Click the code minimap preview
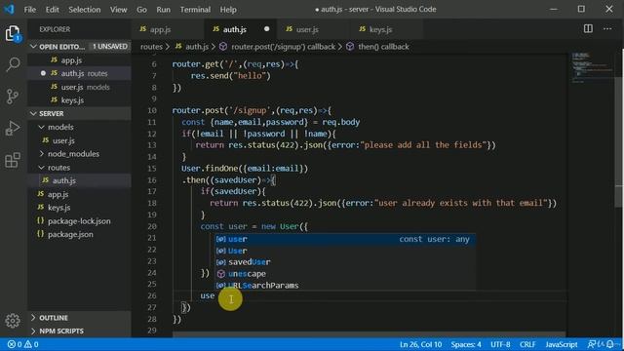 [x=593, y=67]
